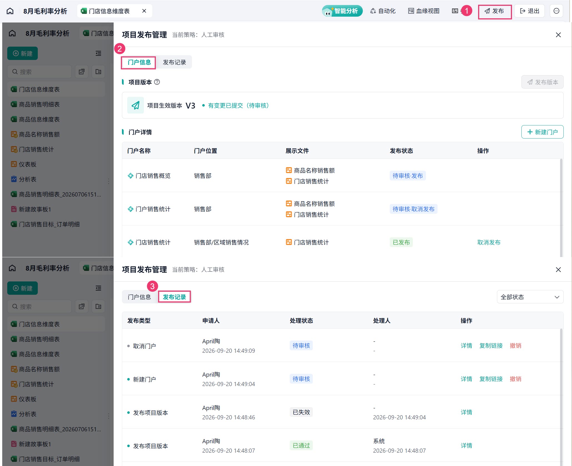Select 分析表 in upper sidebar

(56, 179)
